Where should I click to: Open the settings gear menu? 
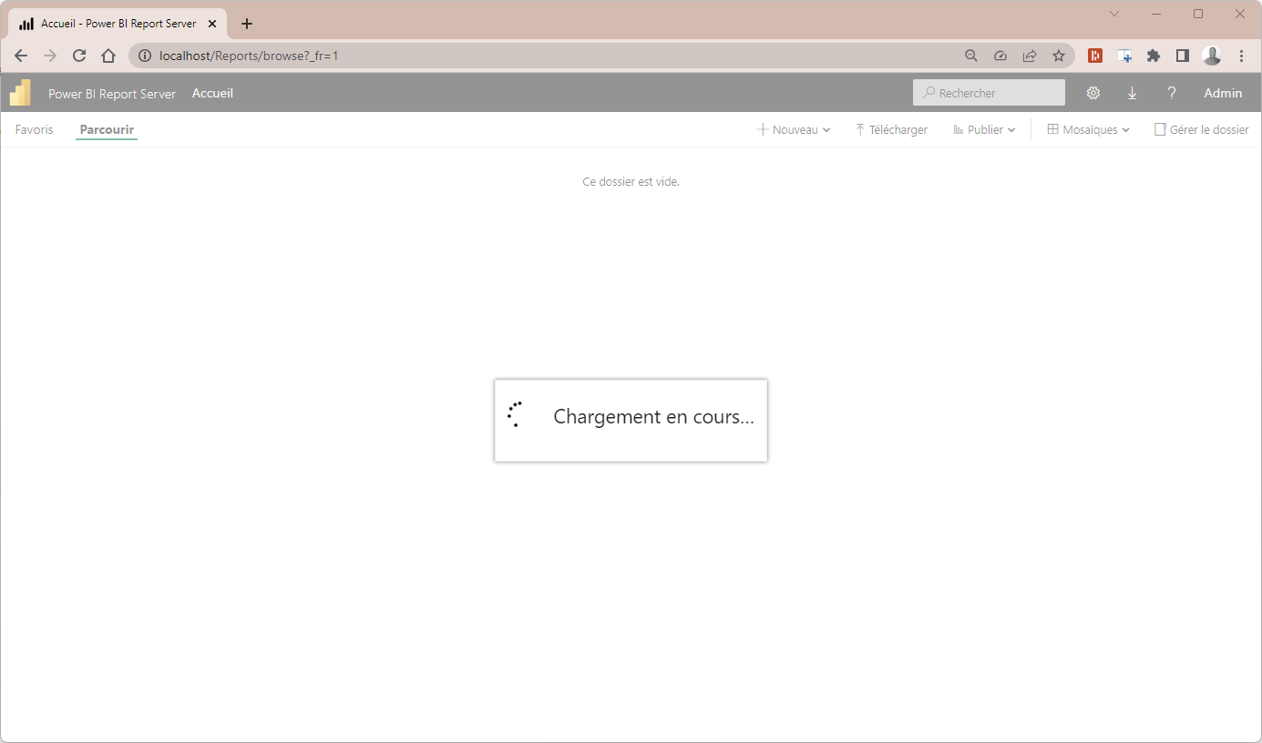coord(1093,93)
